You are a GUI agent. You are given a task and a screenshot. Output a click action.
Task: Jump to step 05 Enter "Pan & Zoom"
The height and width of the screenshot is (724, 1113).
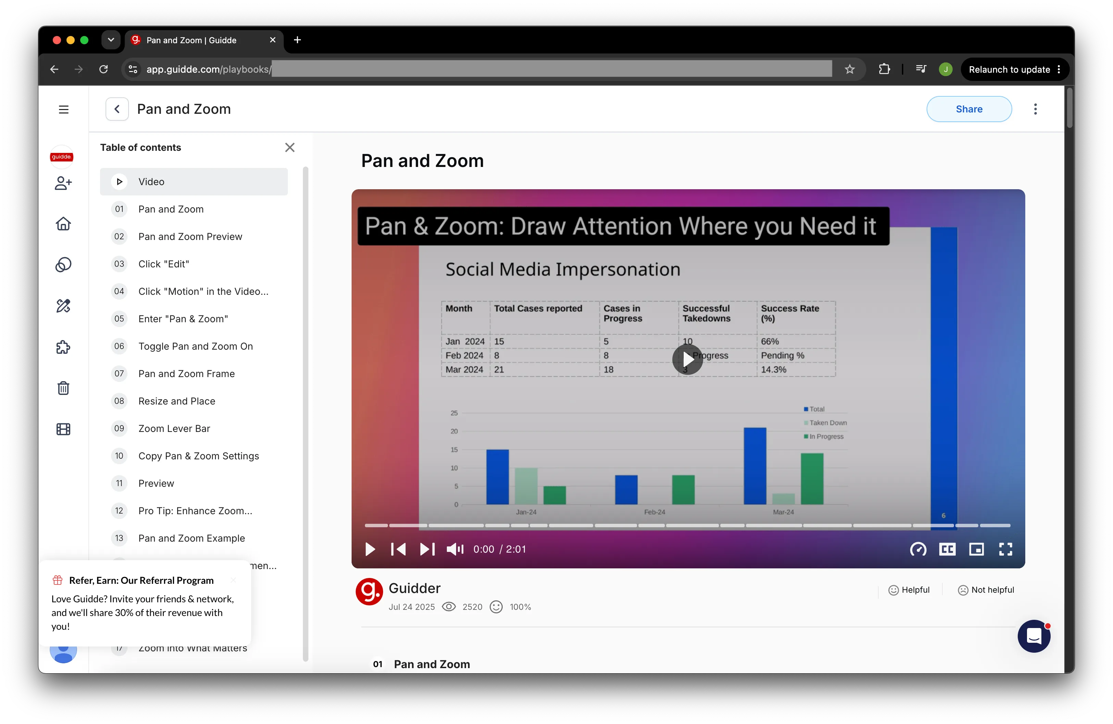point(194,319)
